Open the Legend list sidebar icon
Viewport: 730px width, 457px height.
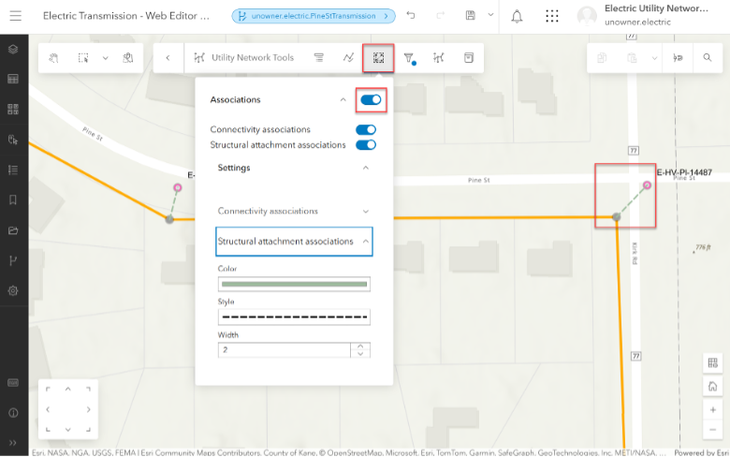(13, 170)
